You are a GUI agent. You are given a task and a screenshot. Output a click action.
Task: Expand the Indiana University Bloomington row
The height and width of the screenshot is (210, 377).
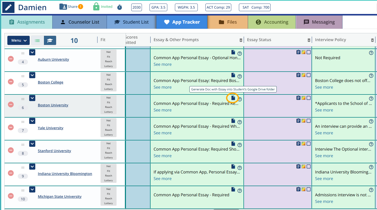(32, 167)
